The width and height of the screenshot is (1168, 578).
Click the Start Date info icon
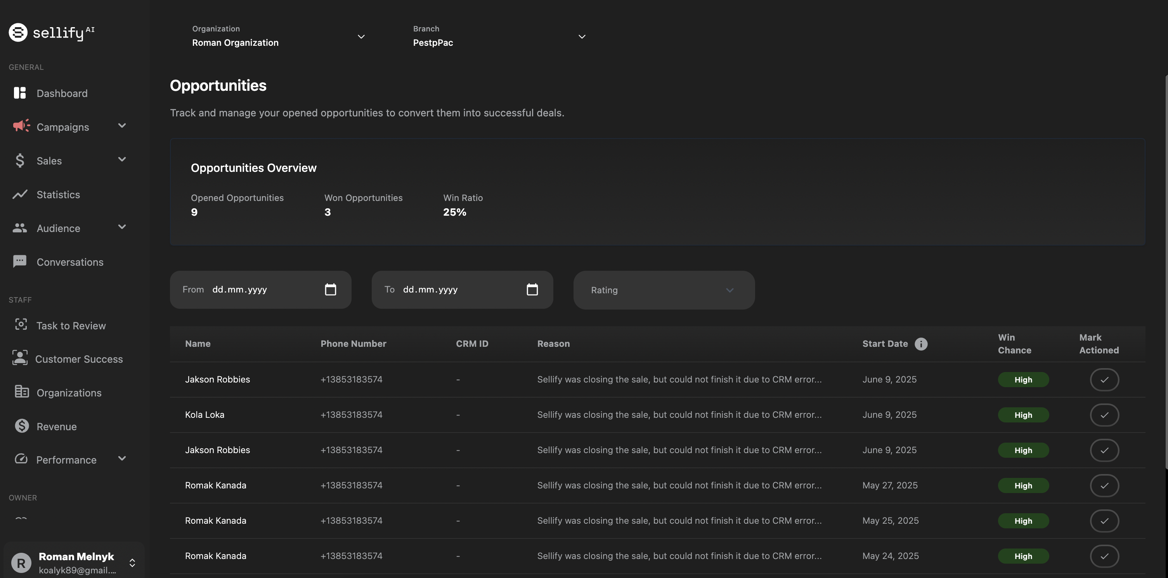[920, 344]
